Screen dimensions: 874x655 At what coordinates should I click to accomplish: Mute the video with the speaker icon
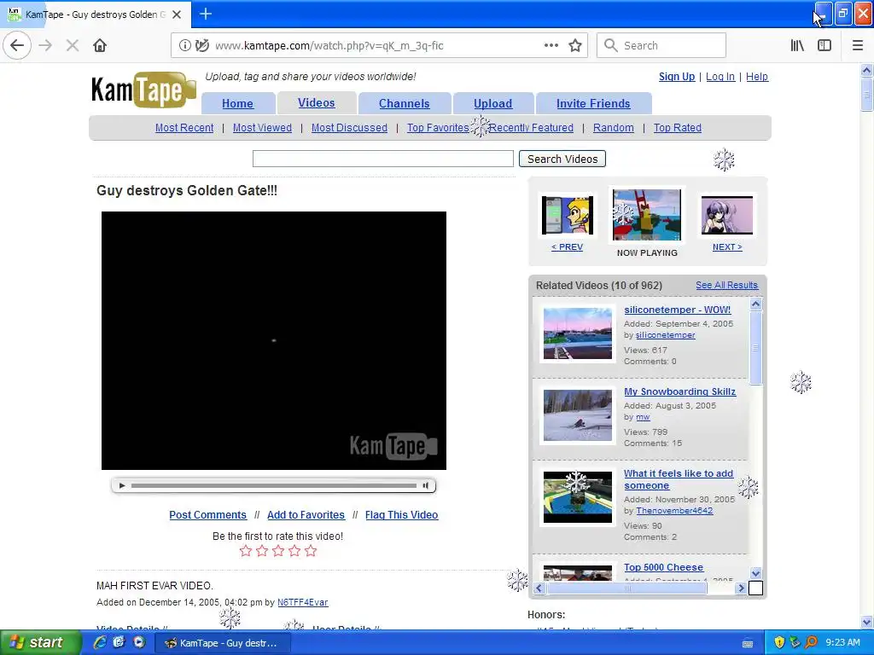pos(425,485)
